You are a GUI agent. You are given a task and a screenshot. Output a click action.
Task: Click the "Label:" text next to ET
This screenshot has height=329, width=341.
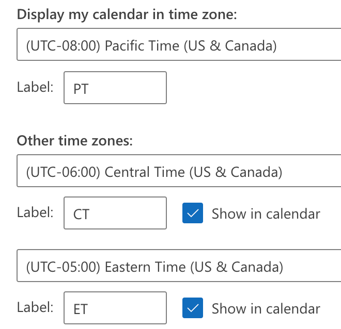tap(35, 307)
